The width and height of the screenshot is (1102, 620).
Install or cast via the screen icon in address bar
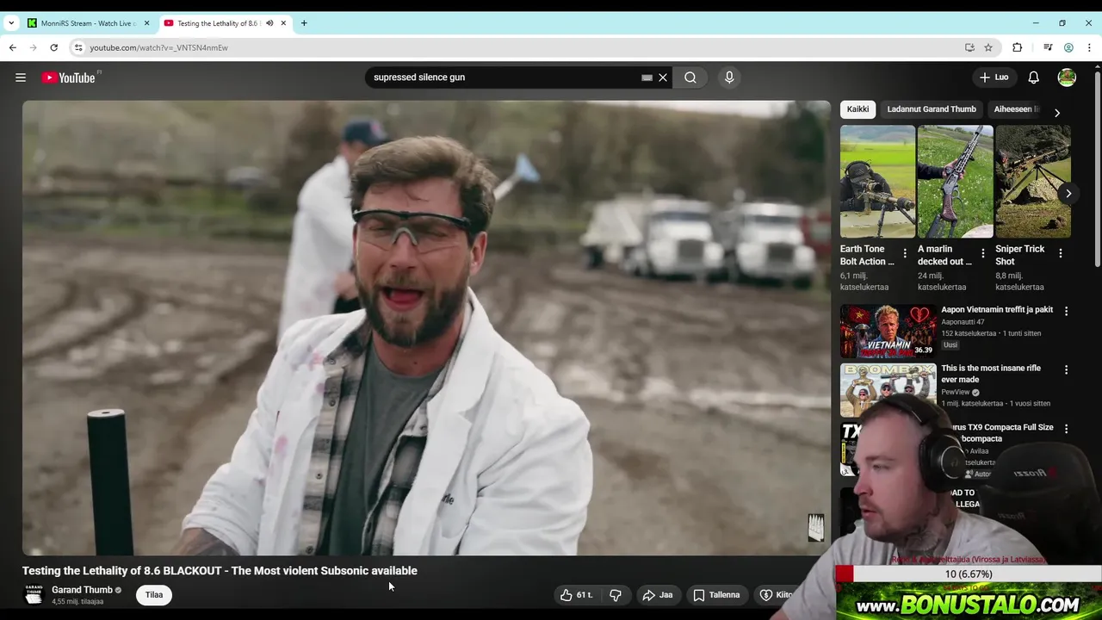pos(969,47)
